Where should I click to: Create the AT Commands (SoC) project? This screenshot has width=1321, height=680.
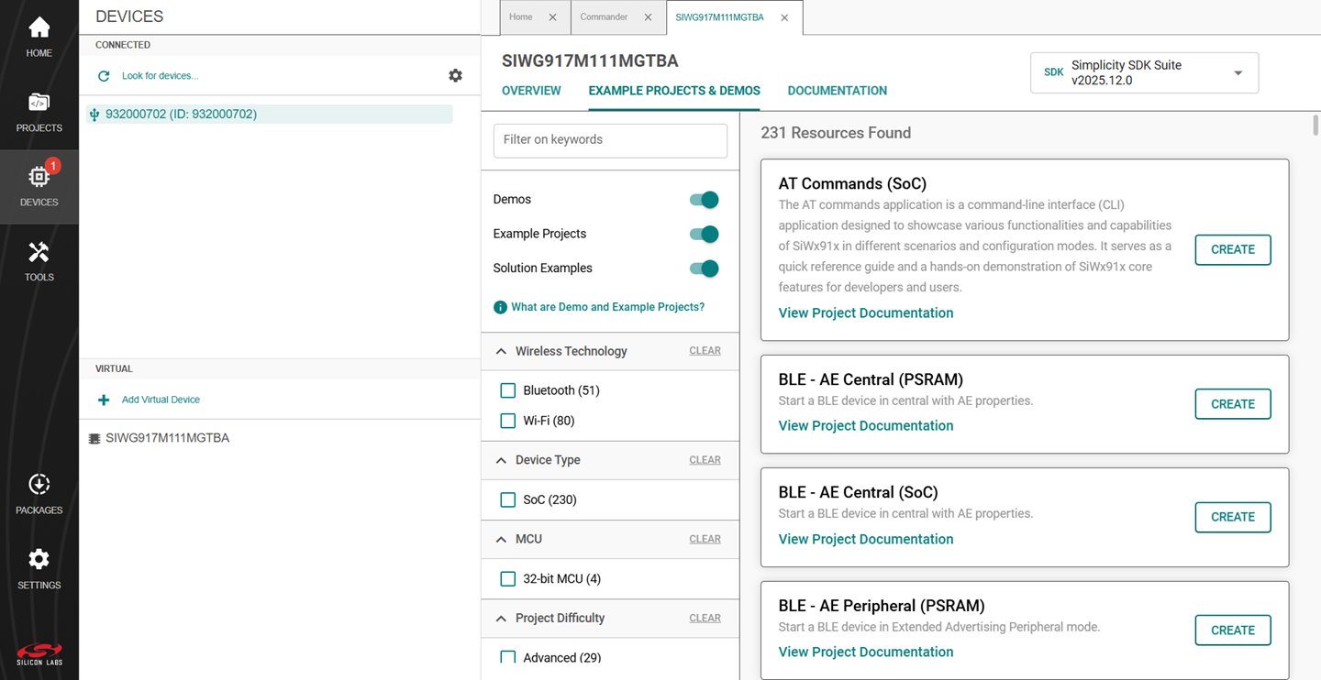(x=1232, y=249)
